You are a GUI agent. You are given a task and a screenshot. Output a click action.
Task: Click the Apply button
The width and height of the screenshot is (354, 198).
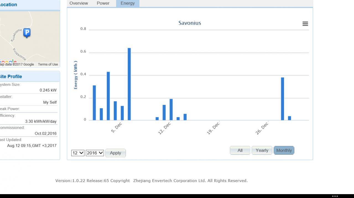(115, 153)
